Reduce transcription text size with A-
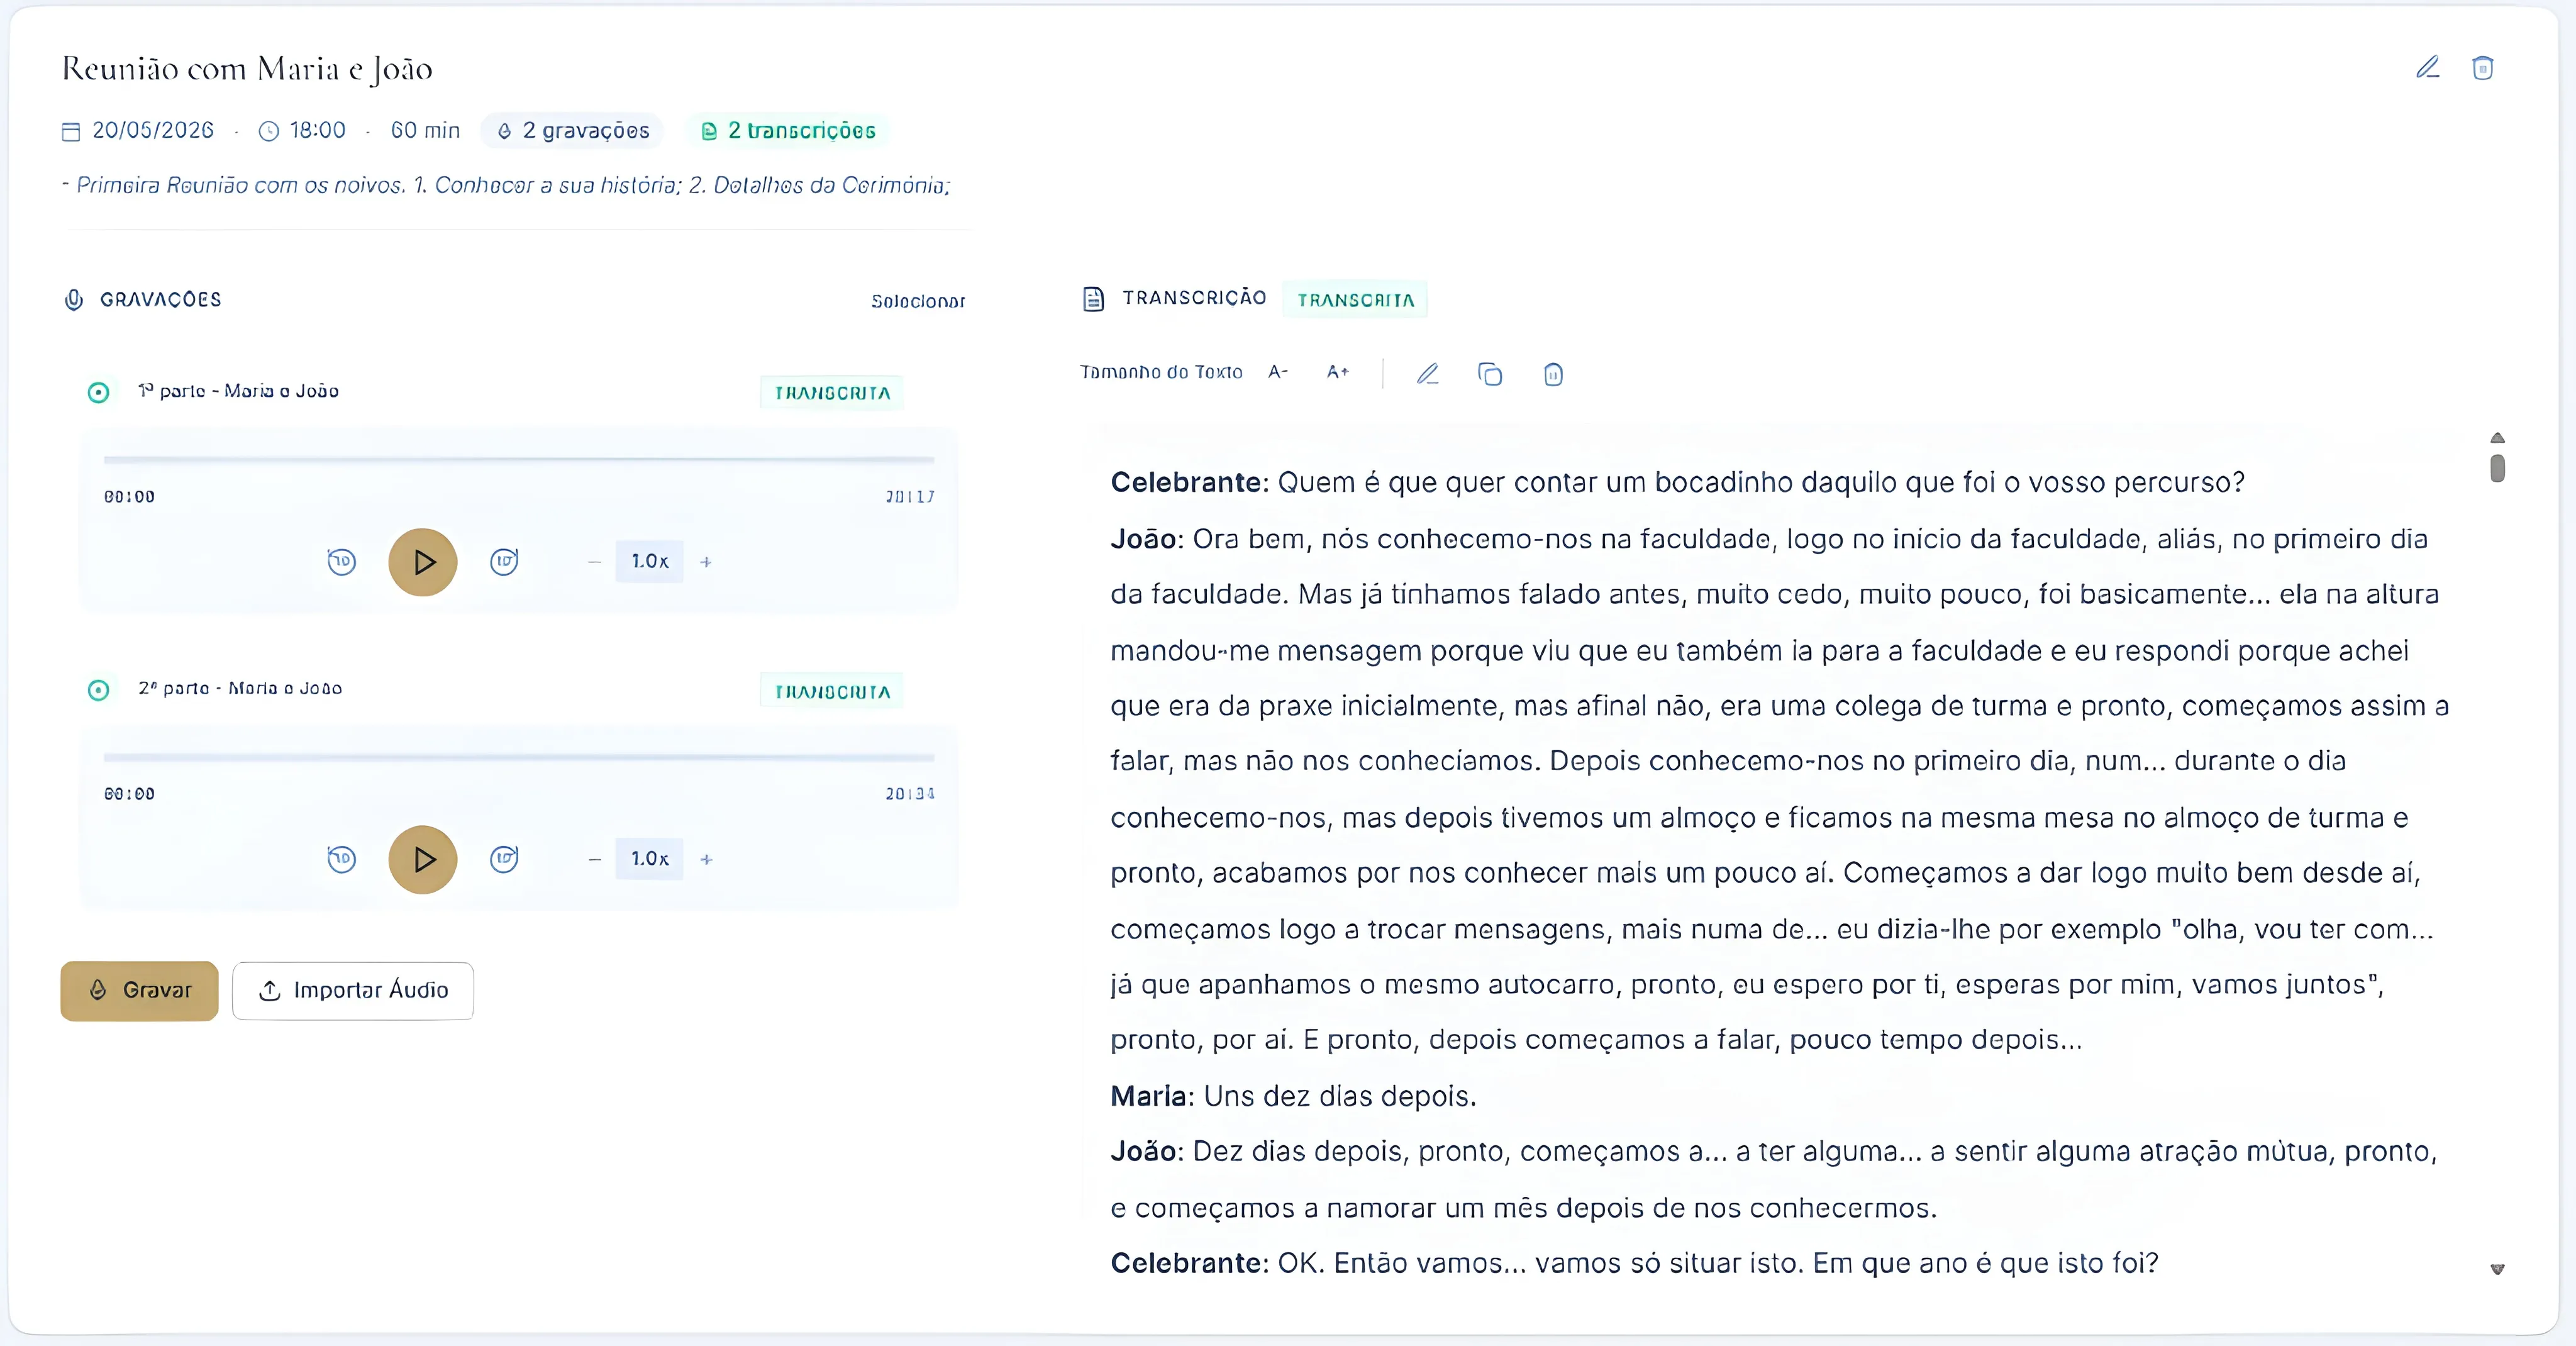2576x1346 pixels. pos(1278,372)
